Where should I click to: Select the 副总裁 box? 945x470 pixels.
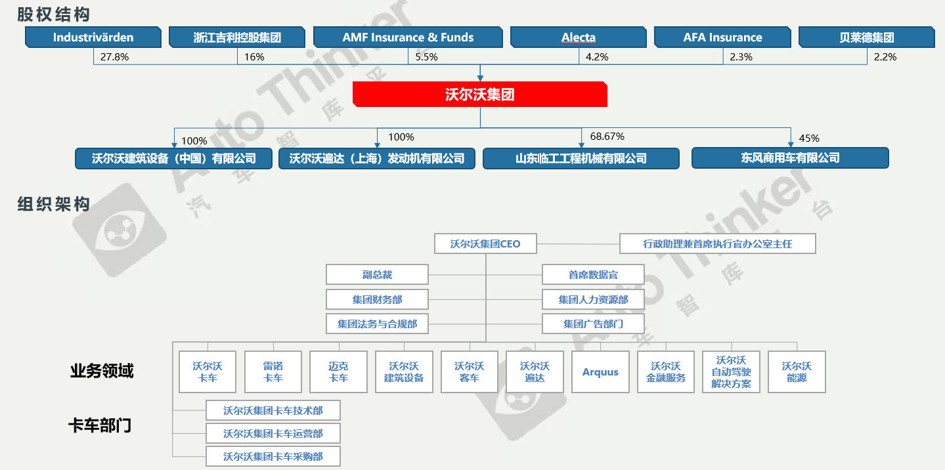(378, 274)
